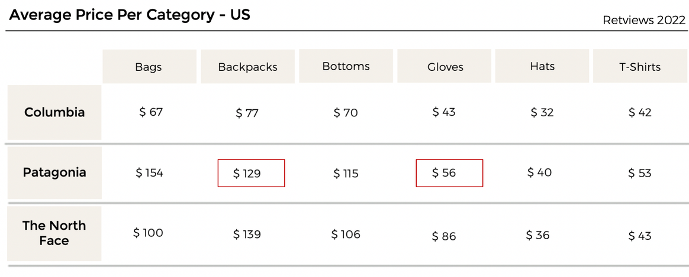Select the Backpacks column header
689x277 pixels.
[x=248, y=67]
